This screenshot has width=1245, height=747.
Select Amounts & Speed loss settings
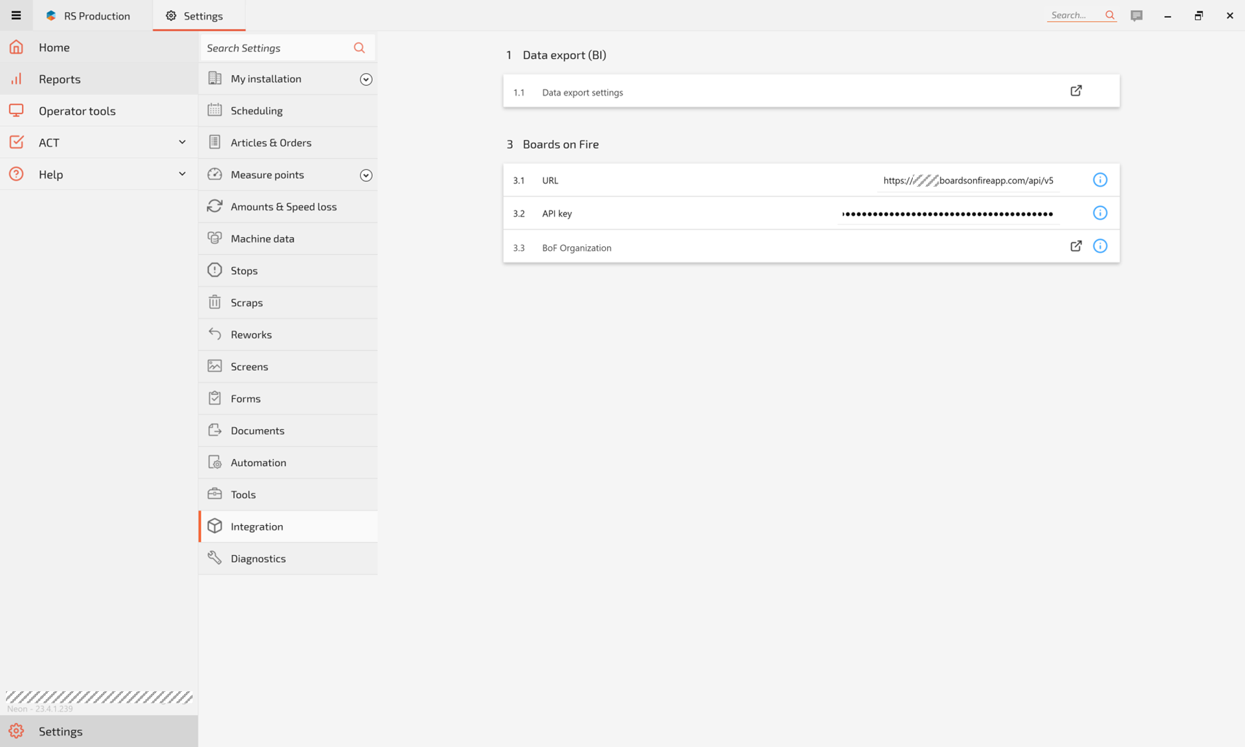pyautogui.click(x=283, y=207)
